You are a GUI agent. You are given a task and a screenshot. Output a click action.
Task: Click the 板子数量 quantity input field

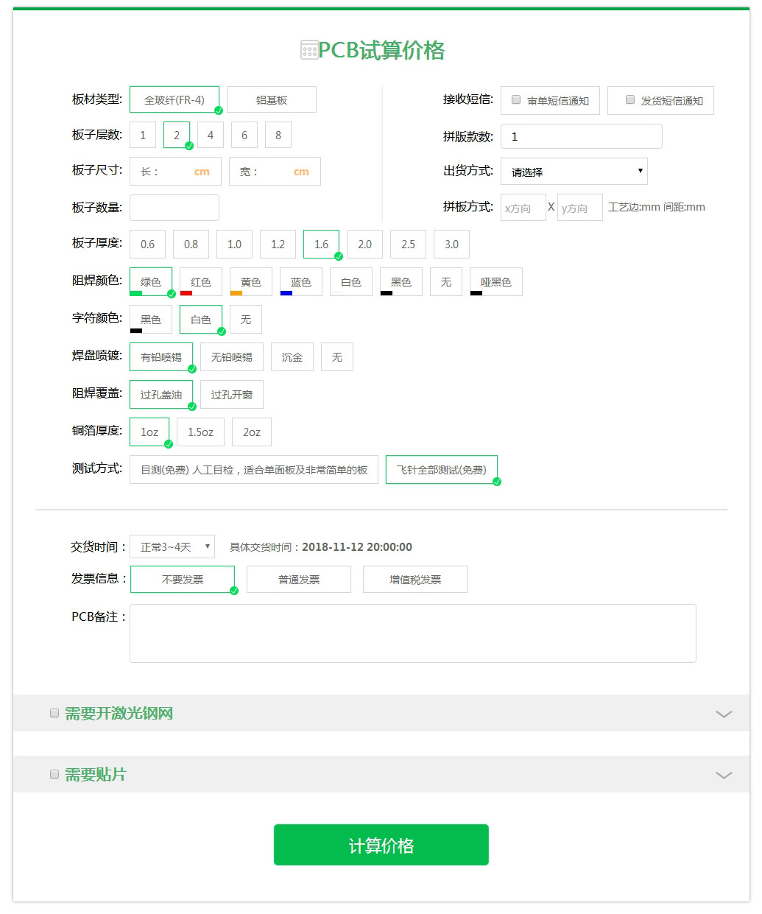(174, 208)
